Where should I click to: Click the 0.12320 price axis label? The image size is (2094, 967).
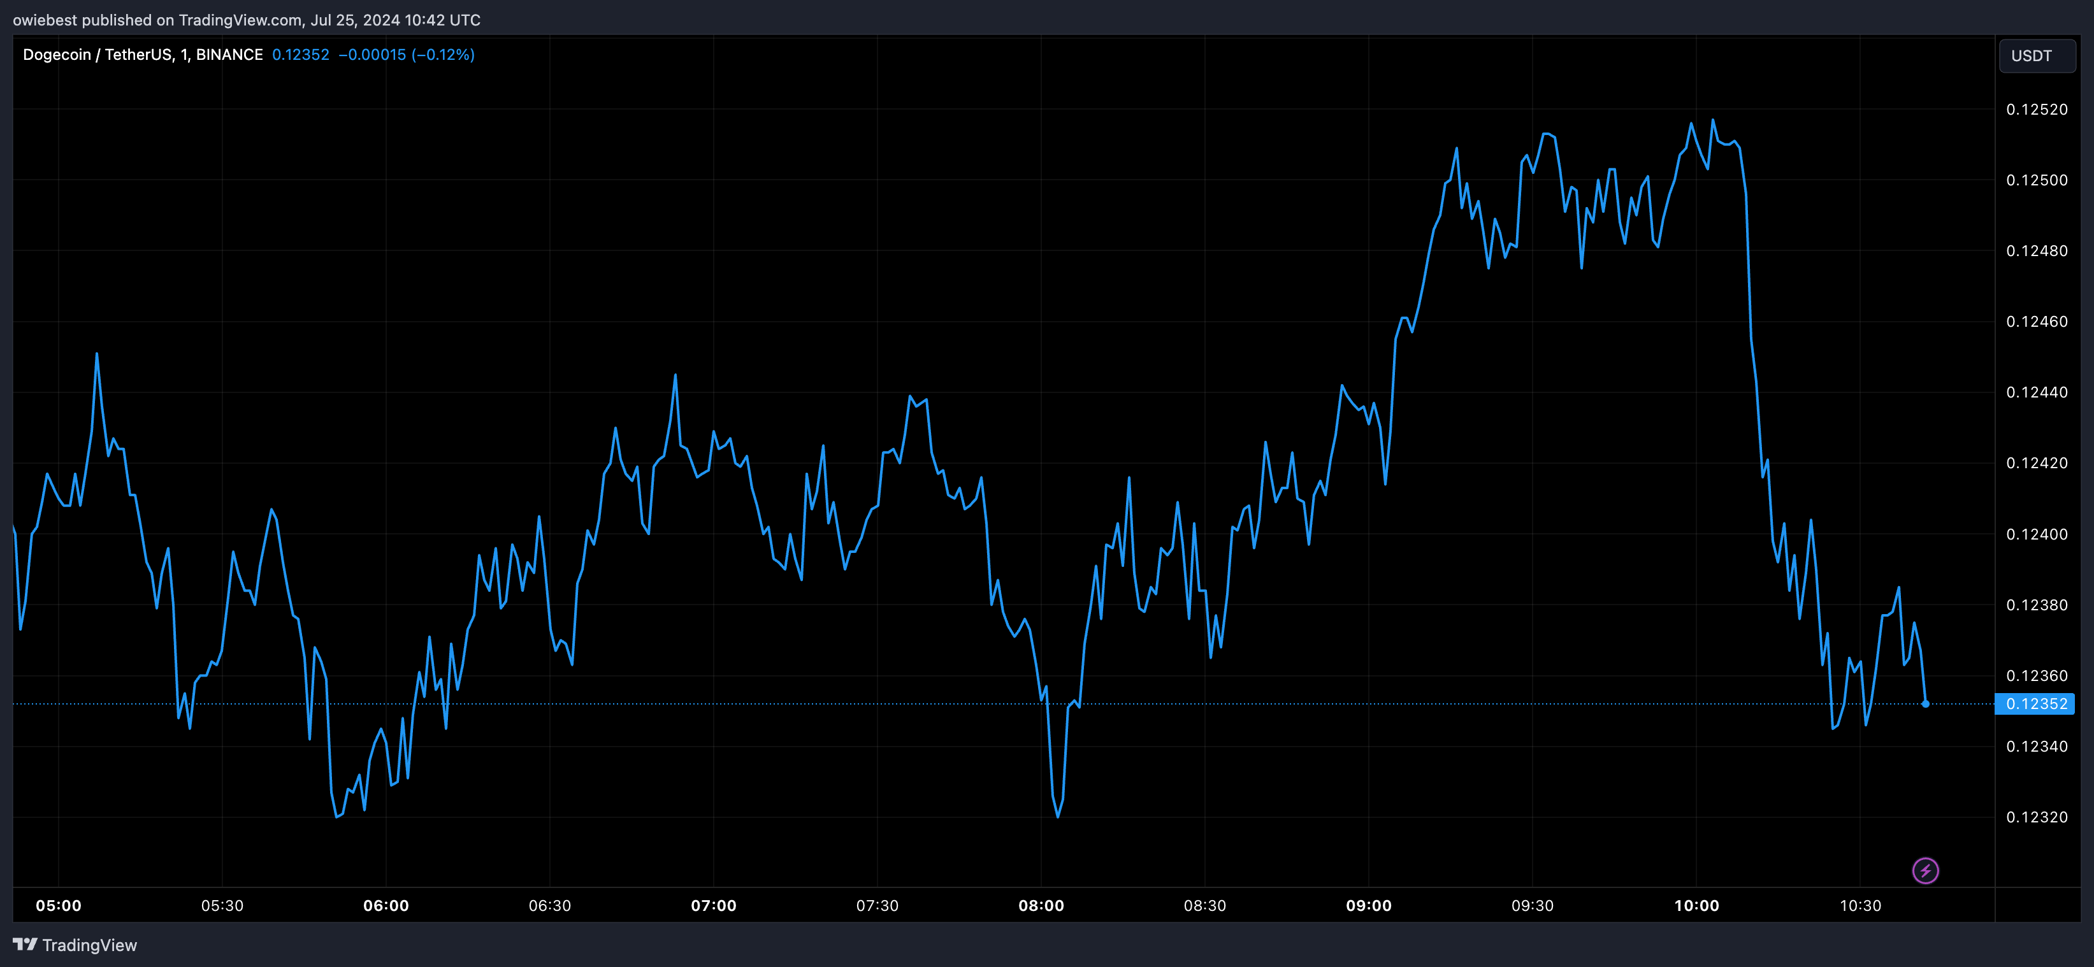click(x=2036, y=817)
